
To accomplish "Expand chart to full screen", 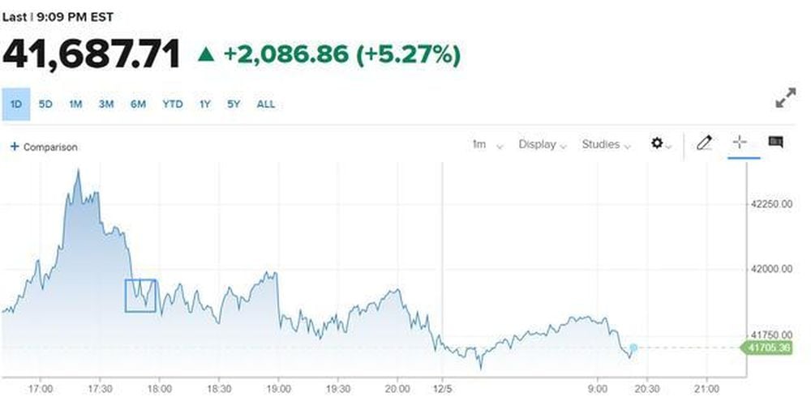I will [785, 99].
